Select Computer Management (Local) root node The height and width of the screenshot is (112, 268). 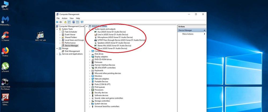point(72,26)
